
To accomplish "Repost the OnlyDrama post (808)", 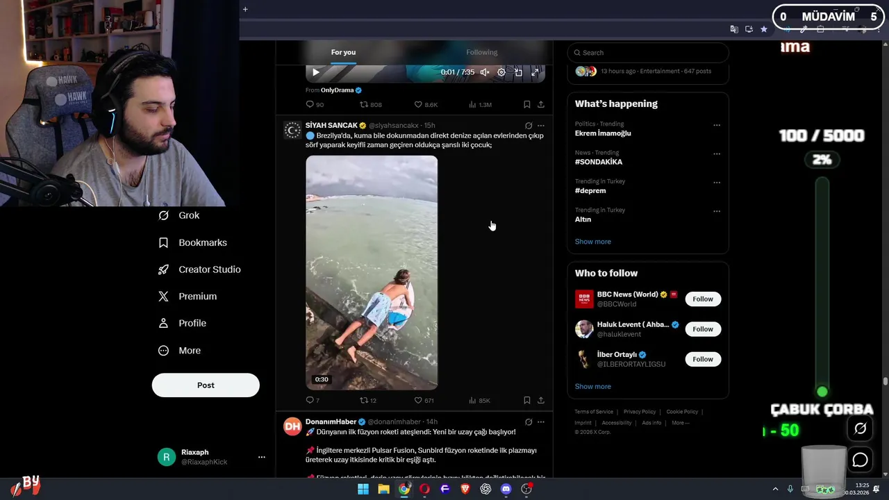I will point(370,104).
